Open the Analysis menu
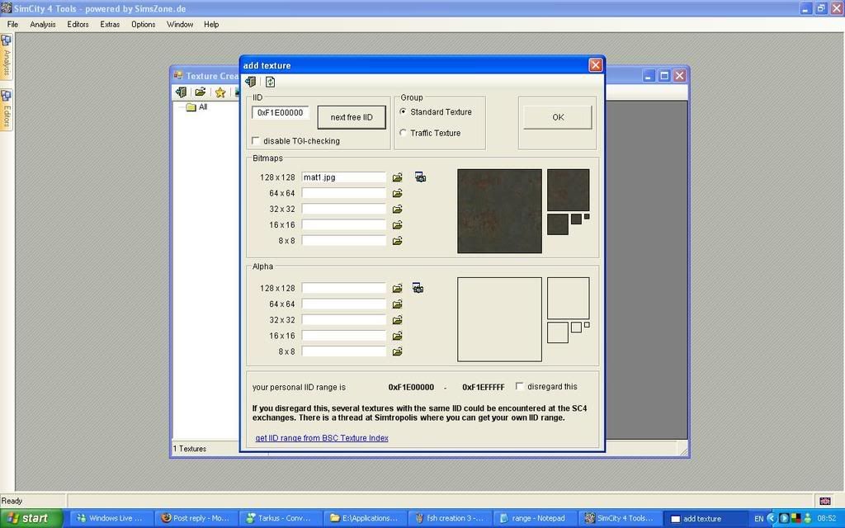The image size is (845, 528). [43, 24]
